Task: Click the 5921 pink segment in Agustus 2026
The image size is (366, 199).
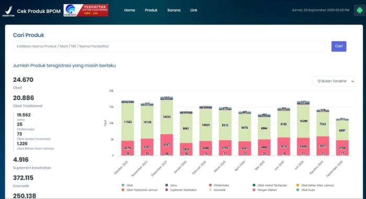Action: point(323,146)
